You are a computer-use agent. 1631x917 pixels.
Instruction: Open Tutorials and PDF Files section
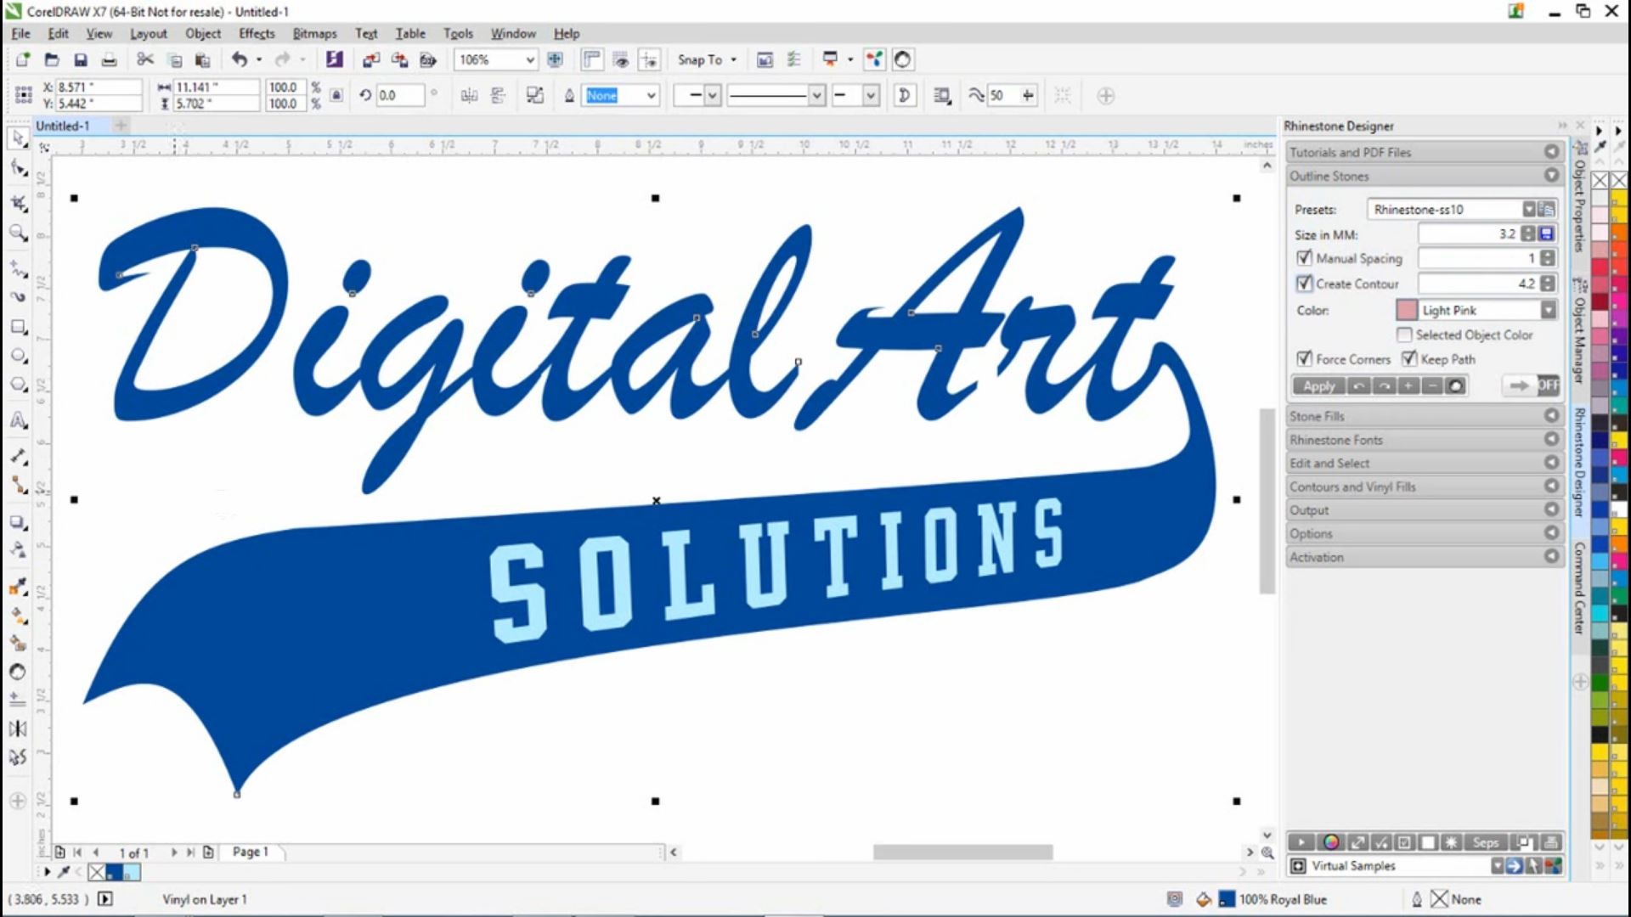1425,152
